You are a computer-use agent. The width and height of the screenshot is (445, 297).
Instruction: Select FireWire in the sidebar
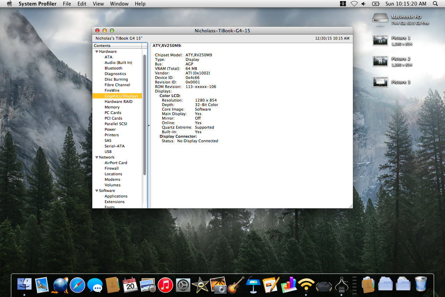(112, 90)
